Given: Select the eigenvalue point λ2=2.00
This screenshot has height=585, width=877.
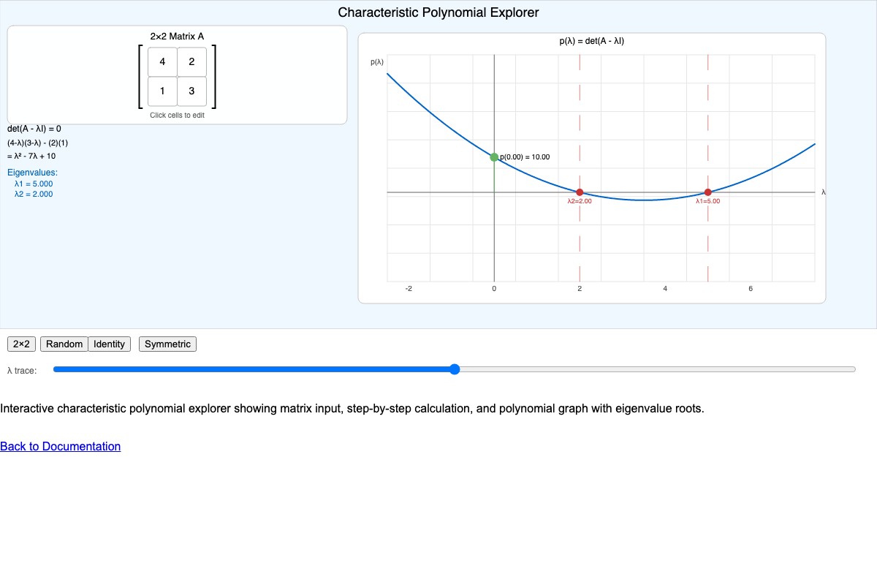Looking at the screenshot, I should (580, 192).
